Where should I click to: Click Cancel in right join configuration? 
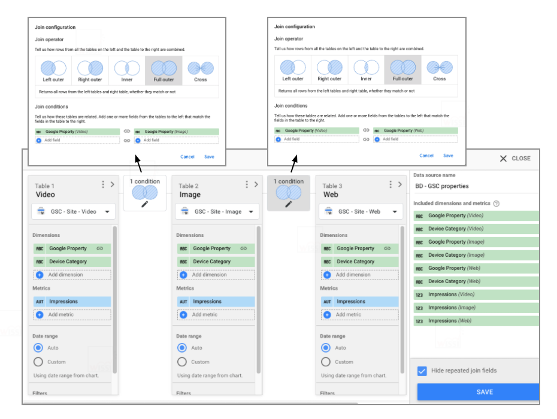click(426, 156)
